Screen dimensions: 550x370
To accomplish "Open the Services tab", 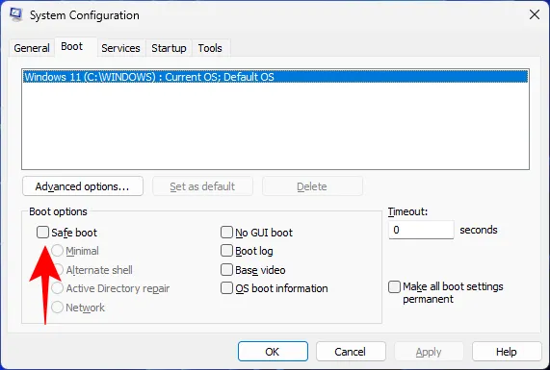I will pos(120,48).
